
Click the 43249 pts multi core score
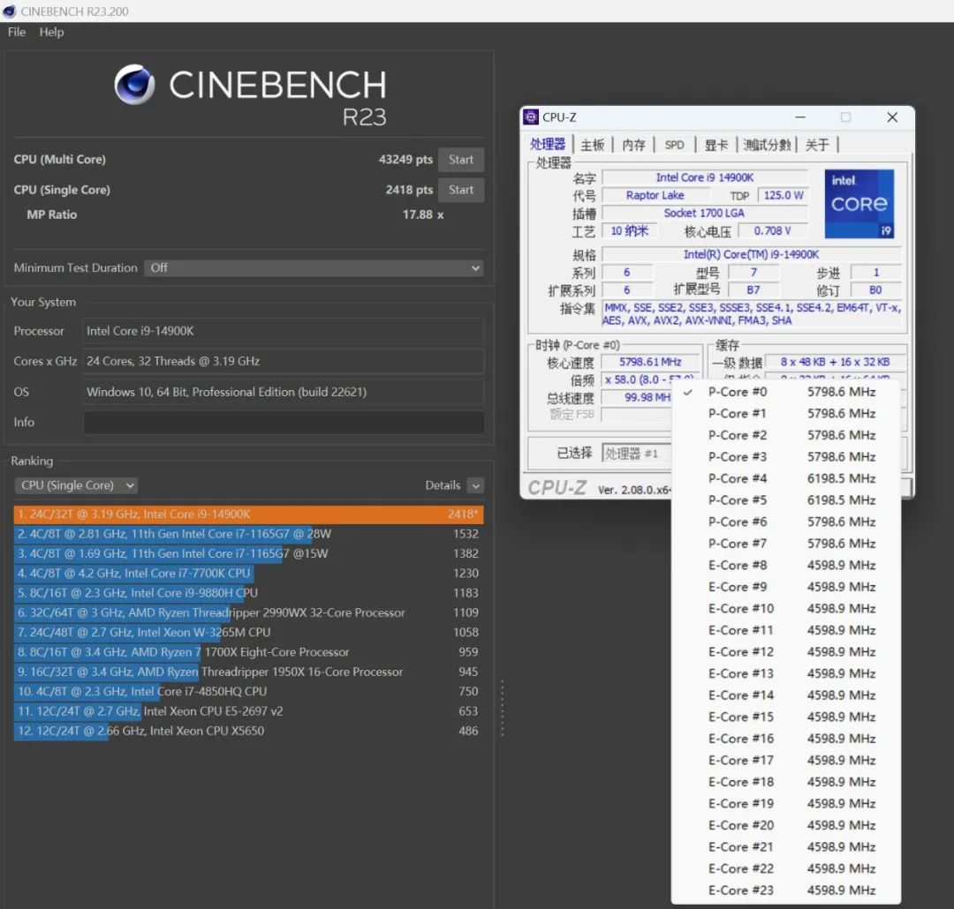[405, 160]
